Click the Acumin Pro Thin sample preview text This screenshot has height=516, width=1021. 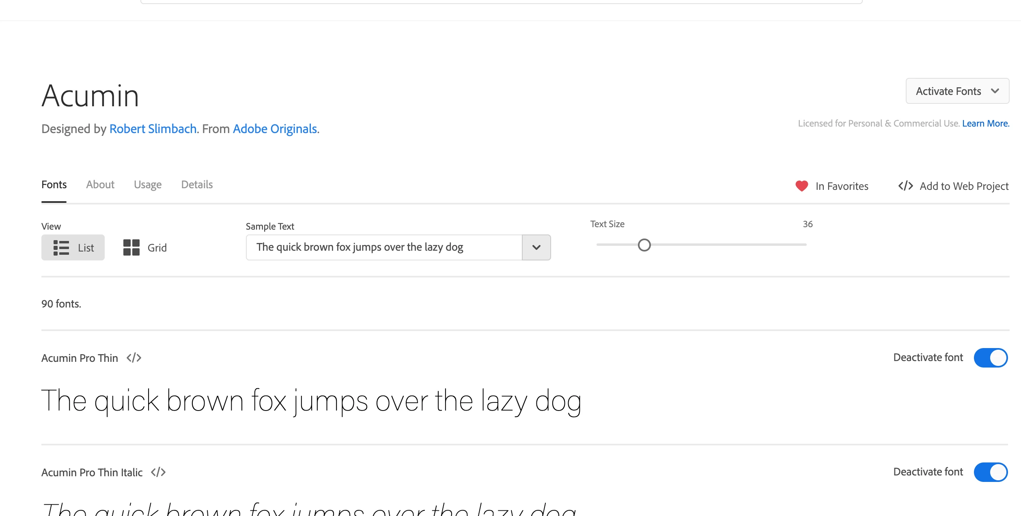tap(311, 401)
